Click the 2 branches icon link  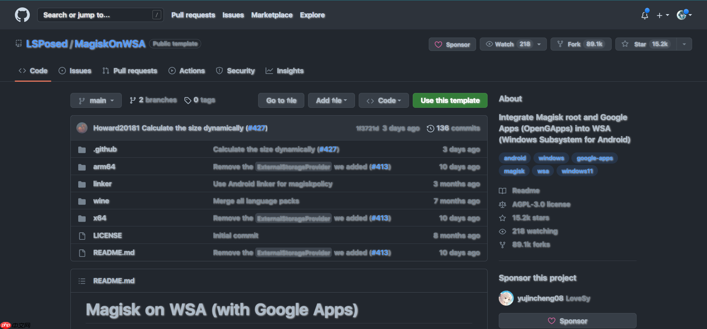(133, 100)
